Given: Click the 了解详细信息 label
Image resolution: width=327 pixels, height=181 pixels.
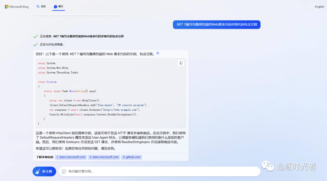Looking at the screenshot, I should (45, 157).
